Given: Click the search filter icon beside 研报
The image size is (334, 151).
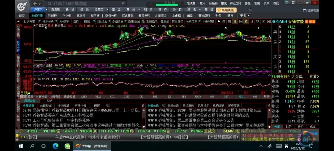Looking at the screenshot, I should [107, 106].
